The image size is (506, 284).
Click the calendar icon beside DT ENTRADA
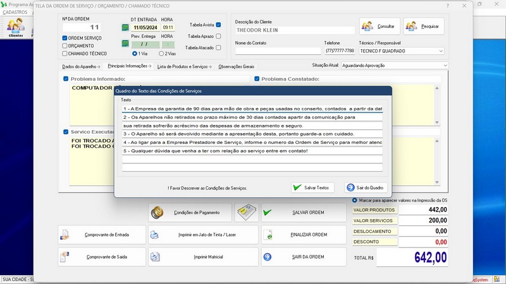pyautogui.click(x=125, y=28)
